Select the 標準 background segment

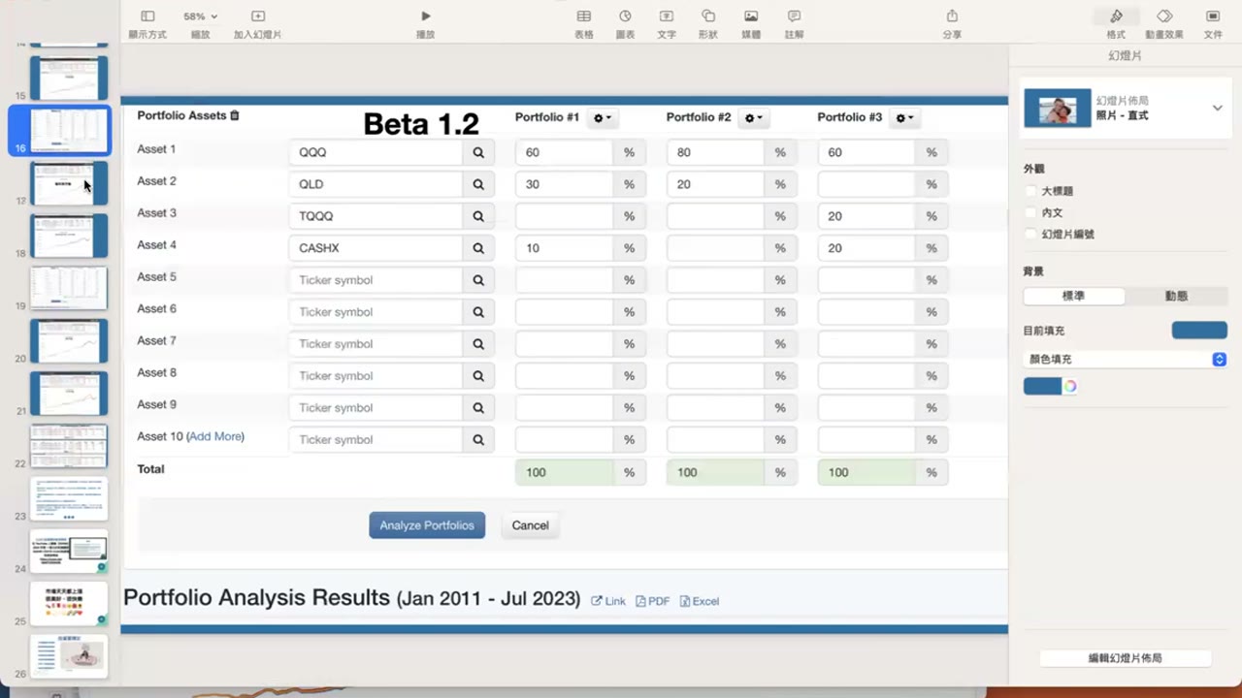[x=1074, y=296]
